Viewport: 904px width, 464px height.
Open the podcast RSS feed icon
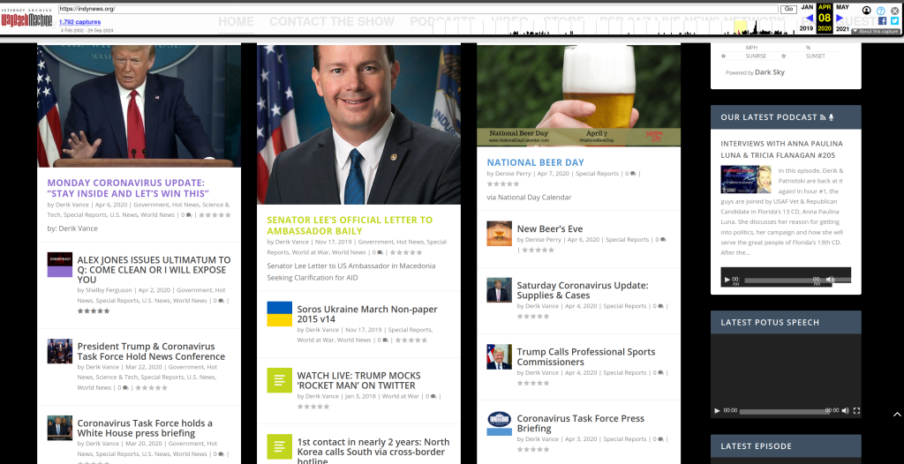coord(823,117)
